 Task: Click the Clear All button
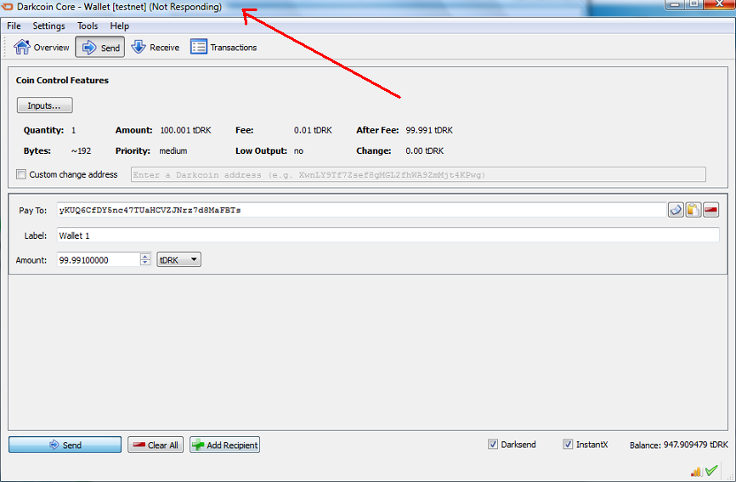coord(156,445)
